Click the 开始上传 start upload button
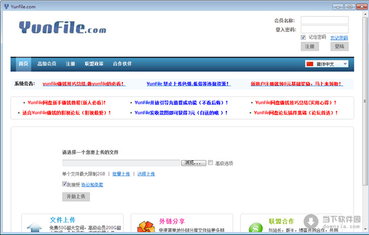Image resolution: width=369 pixels, height=235 pixels. tap(76, 196)
